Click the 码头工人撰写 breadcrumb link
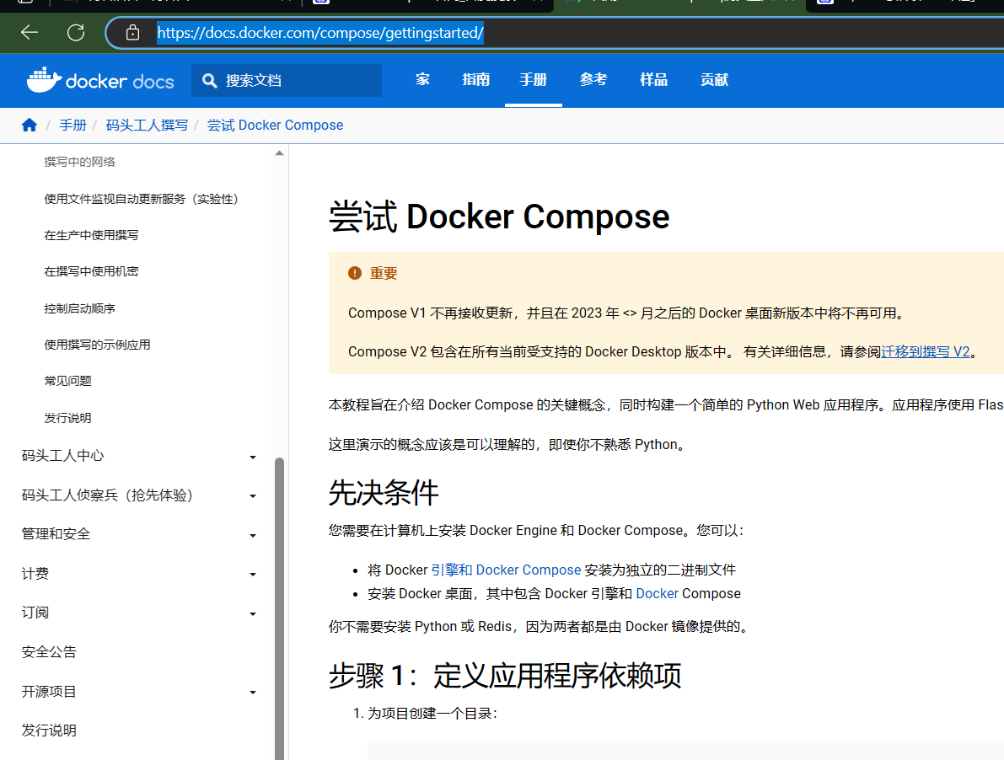The width and height of the screenshot is (1004, 760). pyautogui.click(x=147, y=126)
